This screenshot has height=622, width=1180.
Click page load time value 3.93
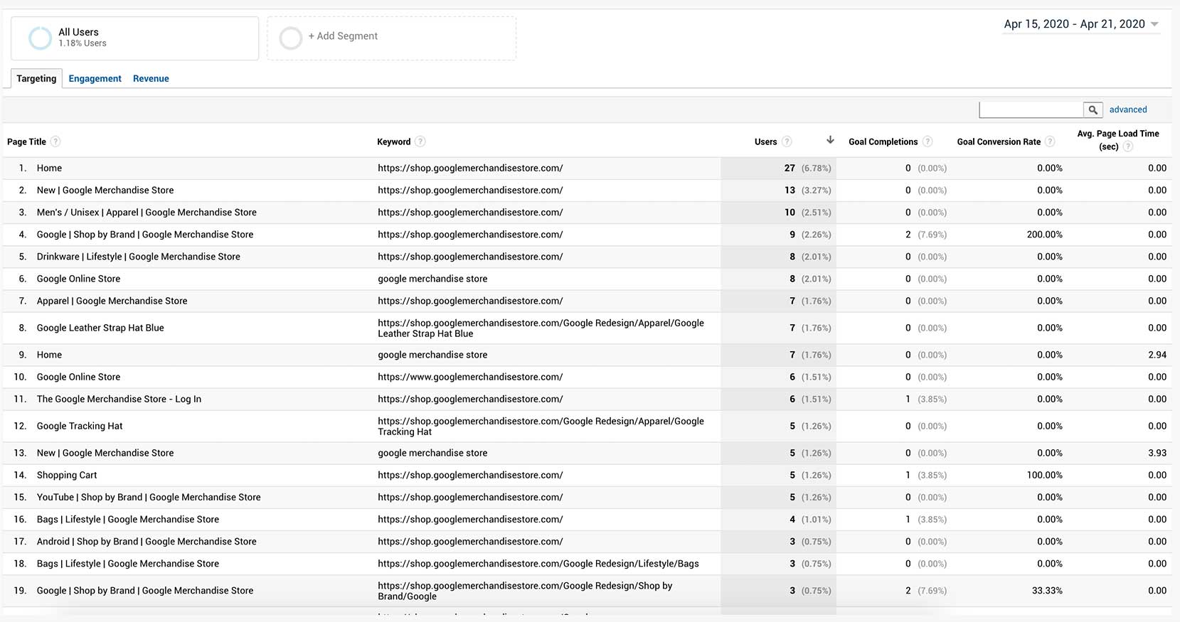1157,453
